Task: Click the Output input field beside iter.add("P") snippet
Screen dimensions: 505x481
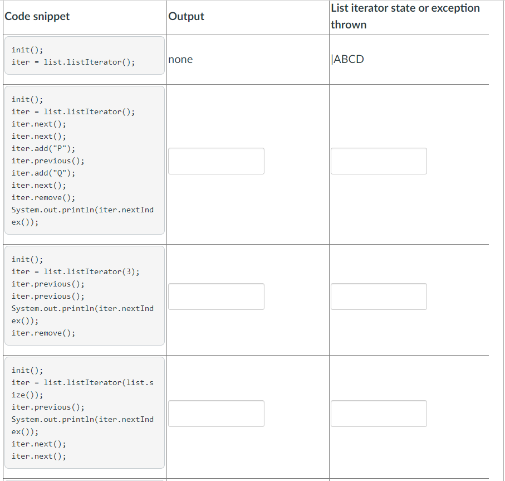Action: (216, 161)
